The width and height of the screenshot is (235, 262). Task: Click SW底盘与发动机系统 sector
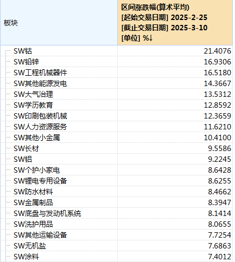[x=48, y=213]
